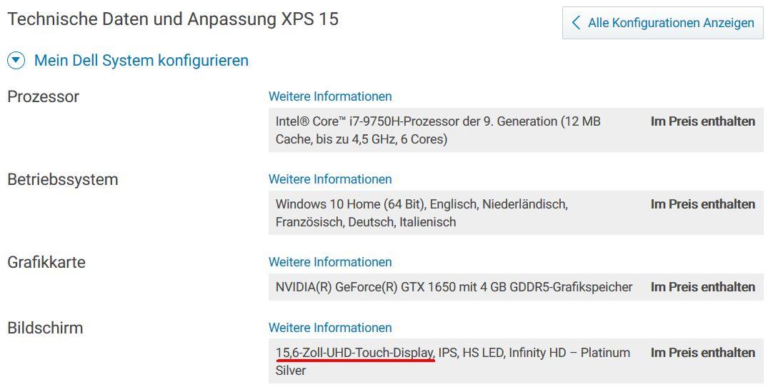773x392 pixels.
Task: Select the Intel Core i7-9750H processor option
Action: click(438, 130)
